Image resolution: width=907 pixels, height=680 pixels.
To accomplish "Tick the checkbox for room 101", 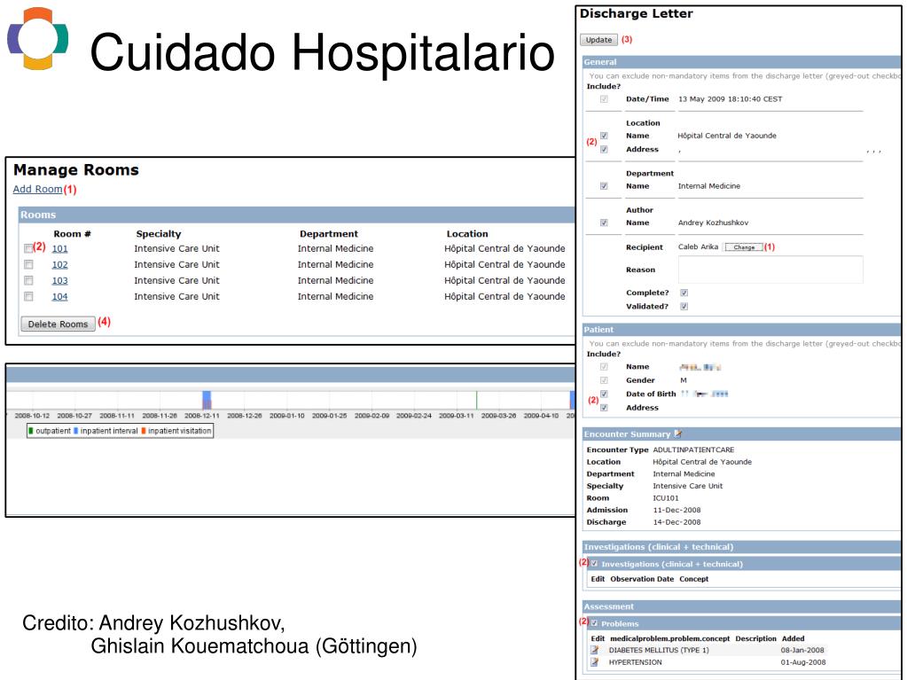I will click(x=28, y=248).
